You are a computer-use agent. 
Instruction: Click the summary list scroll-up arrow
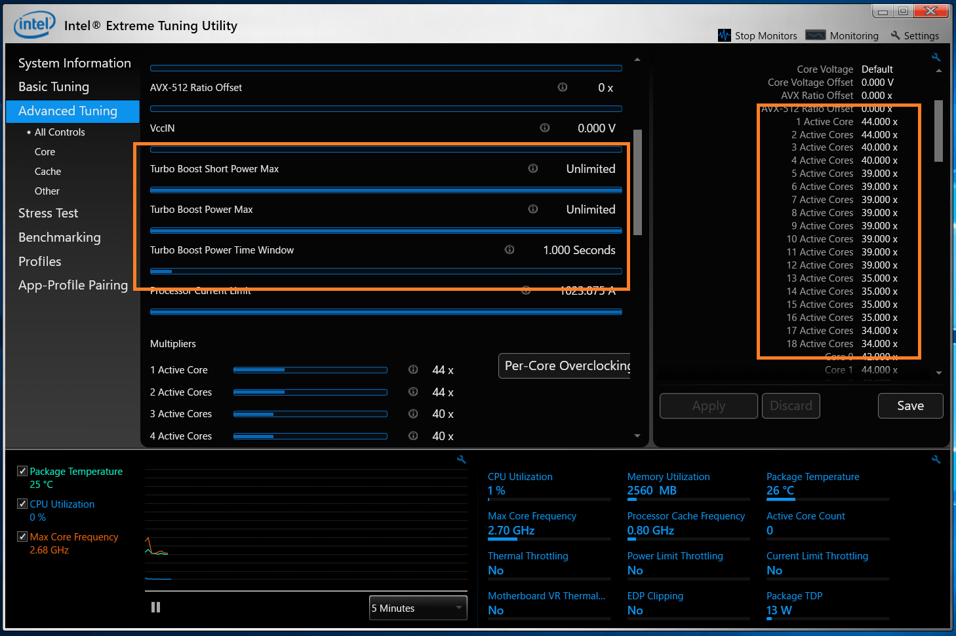tap(938, 71)
